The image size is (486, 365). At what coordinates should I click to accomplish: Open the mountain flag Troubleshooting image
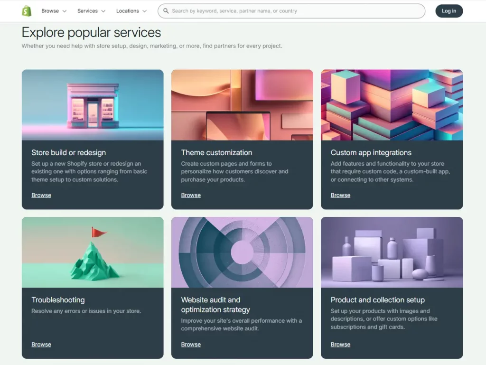click(93, 252)
